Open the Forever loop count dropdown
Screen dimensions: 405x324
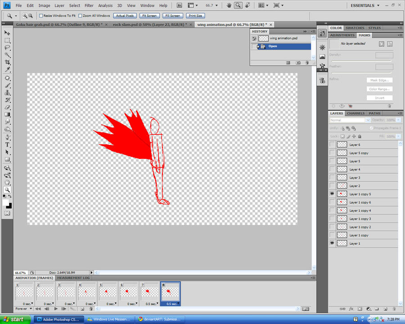[x=23, y=309]
